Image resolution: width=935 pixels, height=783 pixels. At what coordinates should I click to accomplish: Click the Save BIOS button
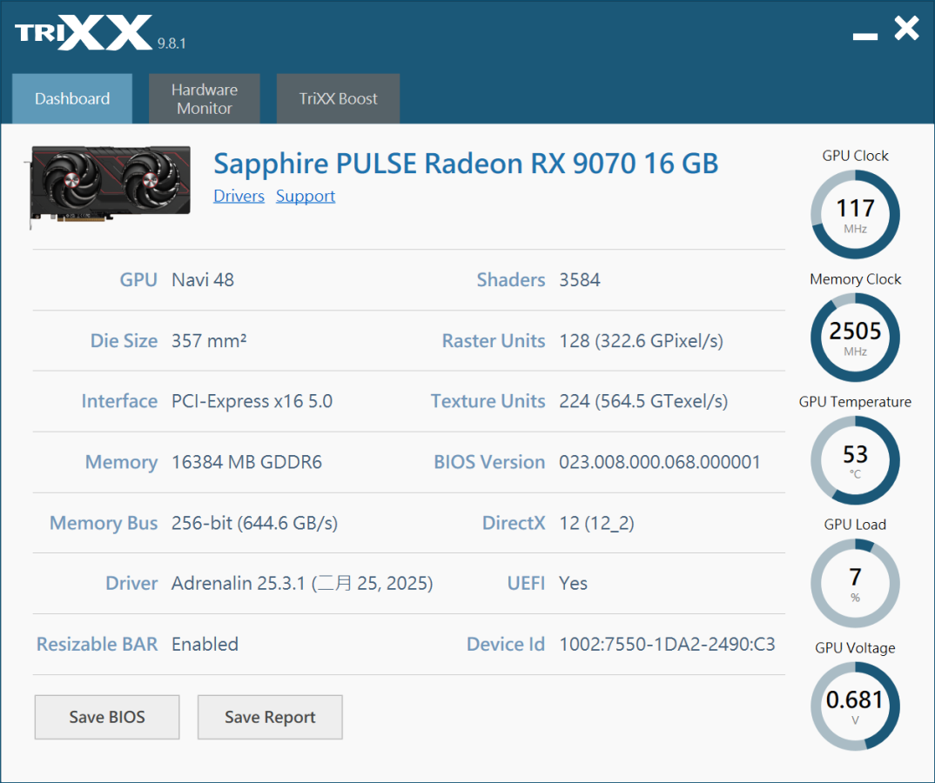(107, 717)
